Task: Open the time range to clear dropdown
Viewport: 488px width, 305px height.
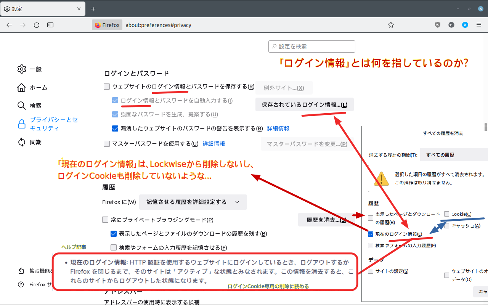Action: [x=454, y=155]
